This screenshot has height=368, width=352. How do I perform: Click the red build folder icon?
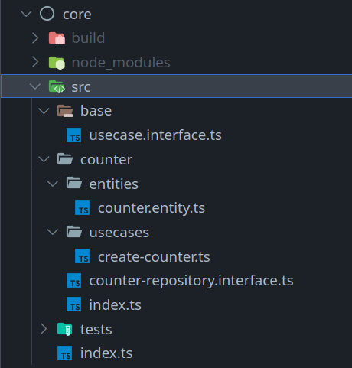57,38
